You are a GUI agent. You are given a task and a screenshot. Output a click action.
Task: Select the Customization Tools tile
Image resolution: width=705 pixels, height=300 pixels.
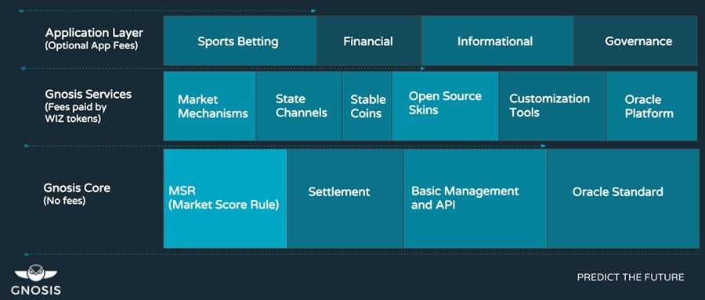[x=552, y=106]
